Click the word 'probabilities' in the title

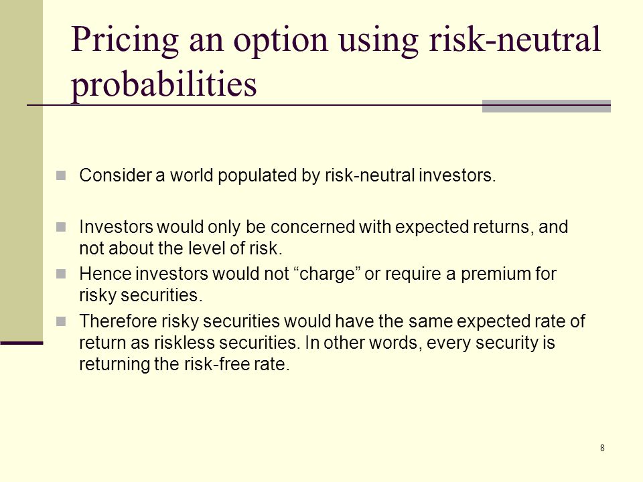pos(163,84)
